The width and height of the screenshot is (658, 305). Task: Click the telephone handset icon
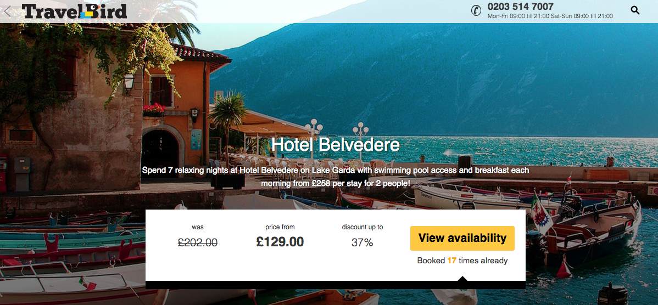(476, 10)
